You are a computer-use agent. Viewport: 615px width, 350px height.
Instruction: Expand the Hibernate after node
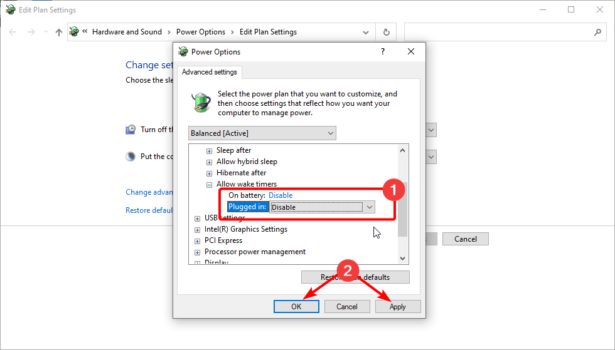point(209,173)
